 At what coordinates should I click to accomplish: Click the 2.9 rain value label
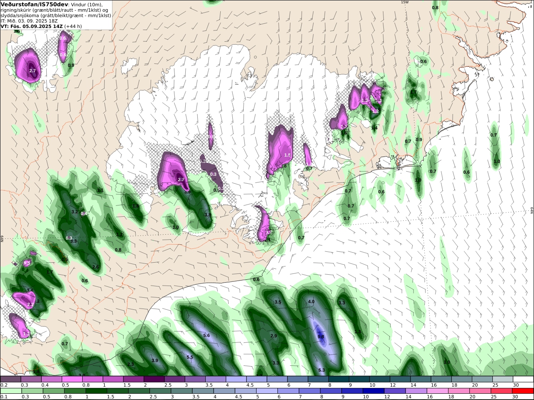(x=274, y=336)
